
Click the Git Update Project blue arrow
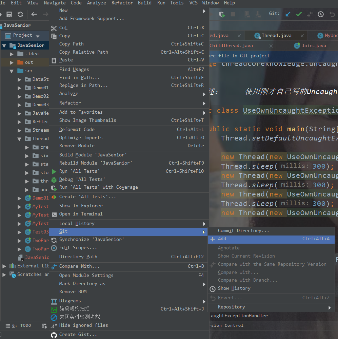pos(288,14)
